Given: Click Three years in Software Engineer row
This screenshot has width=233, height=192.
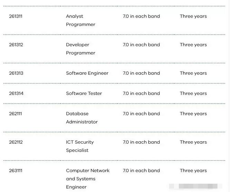Looking at the screenshot, I should (x=193, y=73).
